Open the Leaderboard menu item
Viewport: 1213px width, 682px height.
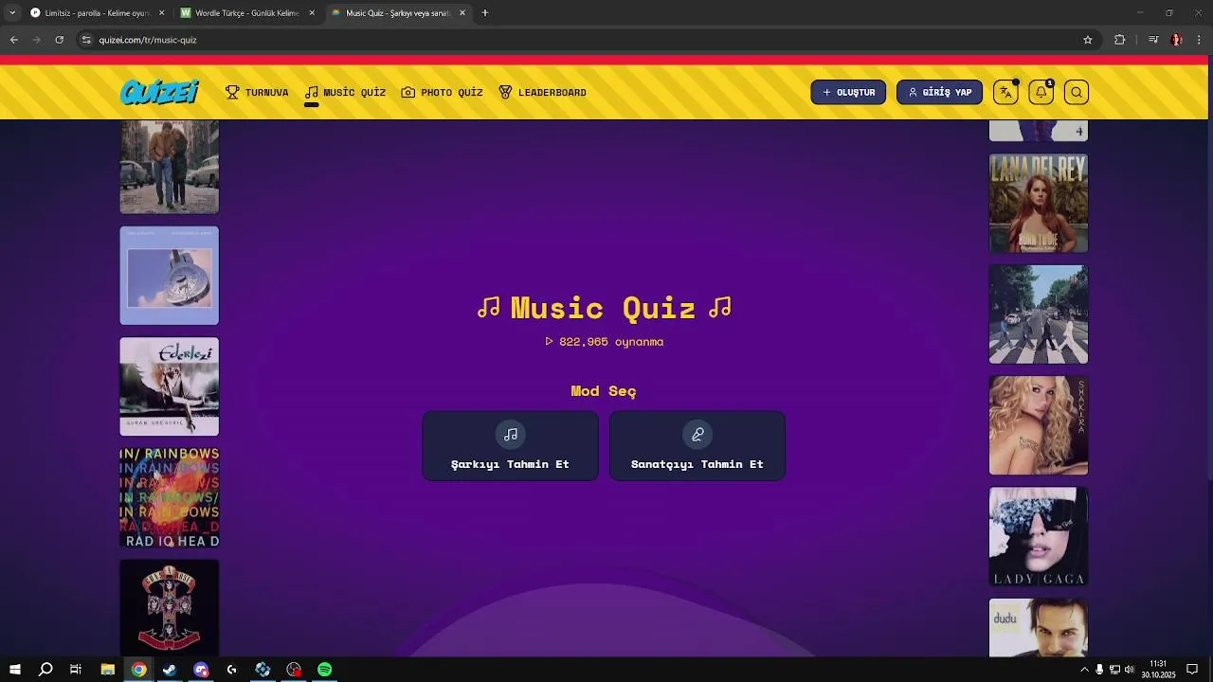(x=542, y=92)
